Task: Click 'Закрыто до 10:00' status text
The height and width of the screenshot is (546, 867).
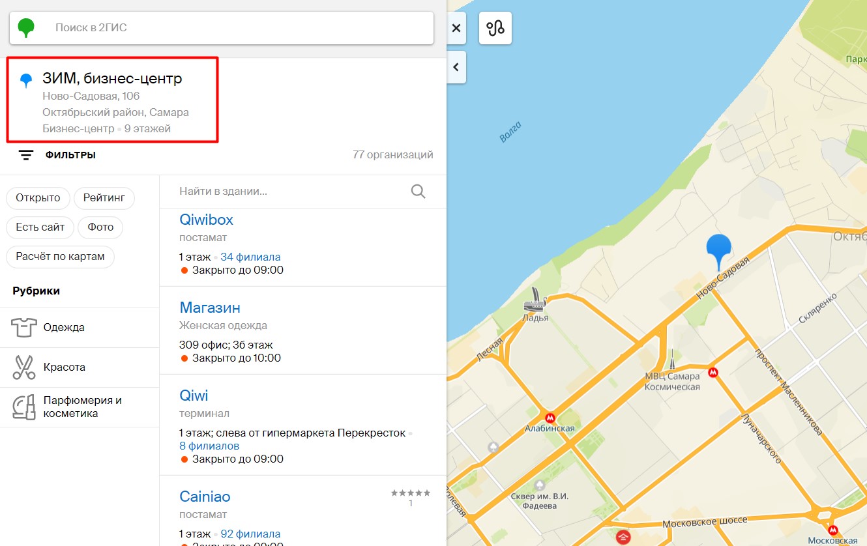Action: (236, 358)
